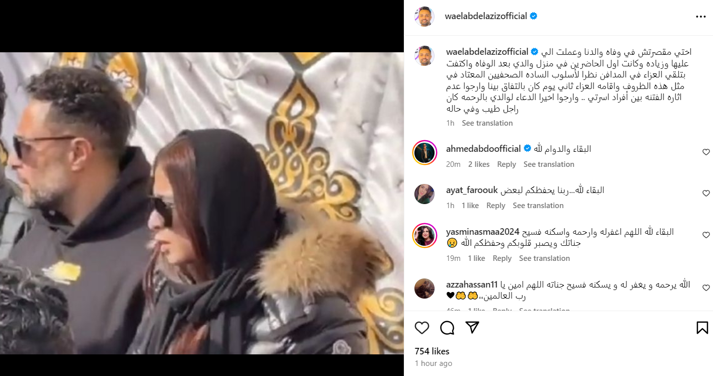The width and height of the screenshot is (713, 376).
Task: Like ahmedabdoofficial's comment
Action: (706, 152)
